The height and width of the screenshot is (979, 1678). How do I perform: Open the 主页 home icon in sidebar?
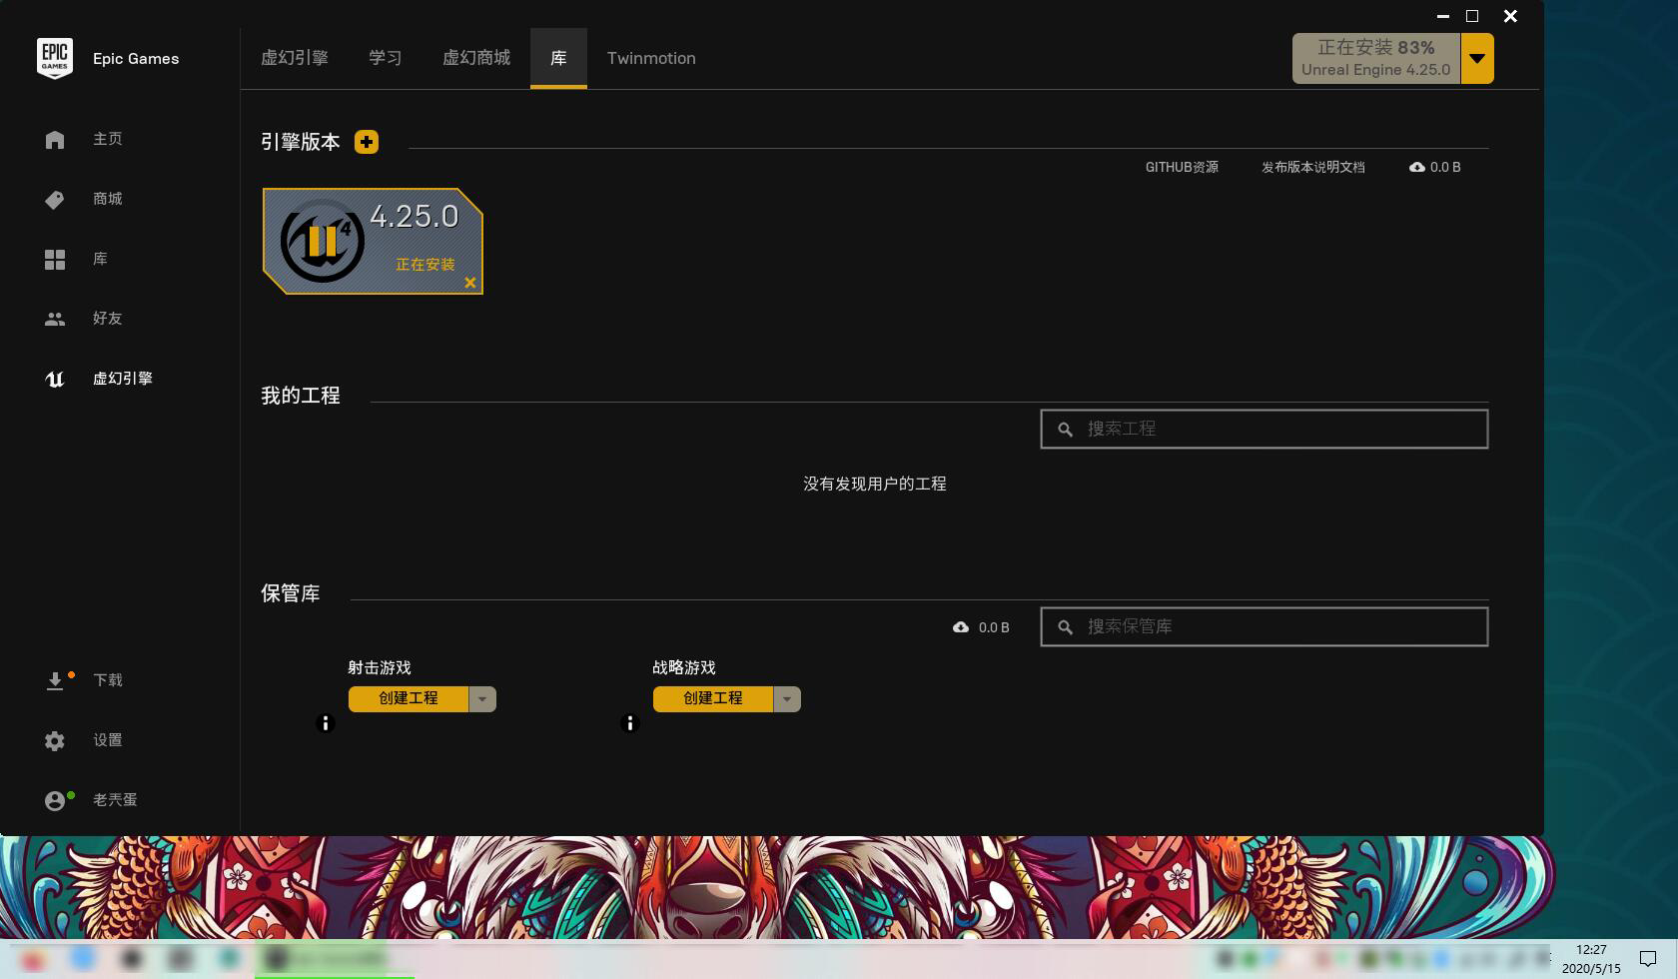[54, 139]
